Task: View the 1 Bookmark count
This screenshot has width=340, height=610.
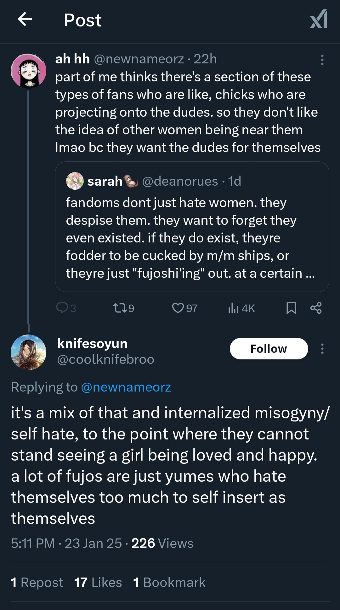Action: 169,583
